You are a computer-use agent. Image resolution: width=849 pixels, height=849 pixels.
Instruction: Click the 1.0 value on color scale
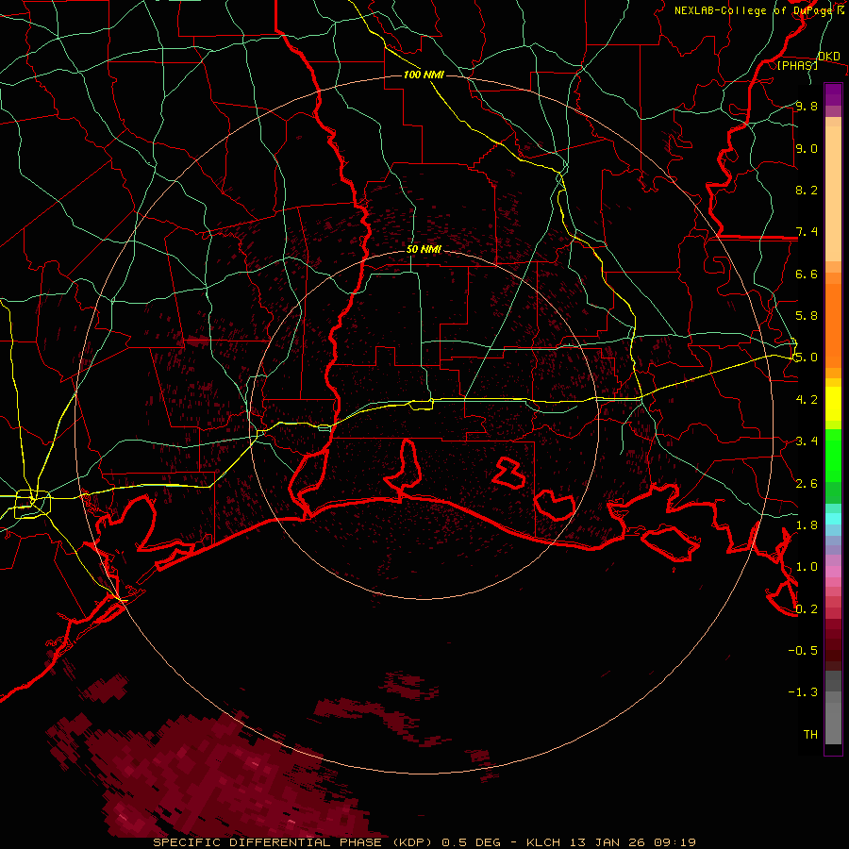click(x=807, y=566)
